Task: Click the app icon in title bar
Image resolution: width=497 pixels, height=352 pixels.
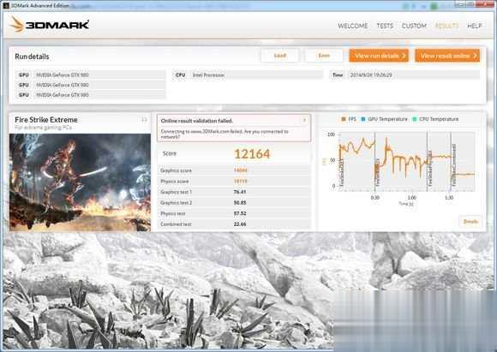Action: 6,5
